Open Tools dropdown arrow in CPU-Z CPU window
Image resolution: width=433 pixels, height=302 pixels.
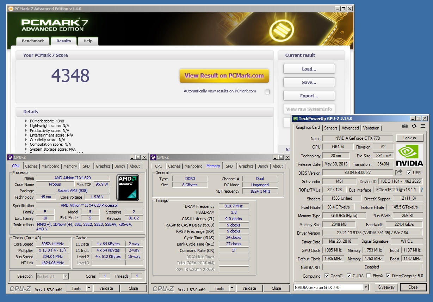point(89,288)
